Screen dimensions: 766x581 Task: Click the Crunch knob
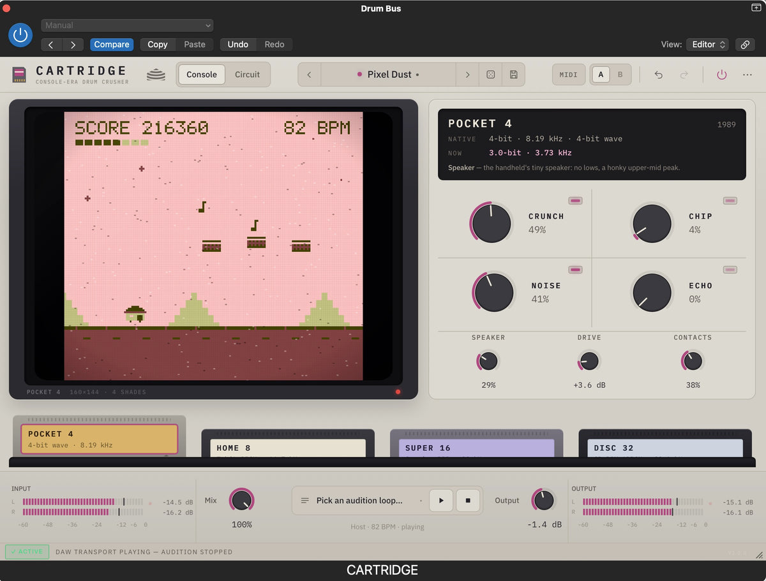click(492, 223)
